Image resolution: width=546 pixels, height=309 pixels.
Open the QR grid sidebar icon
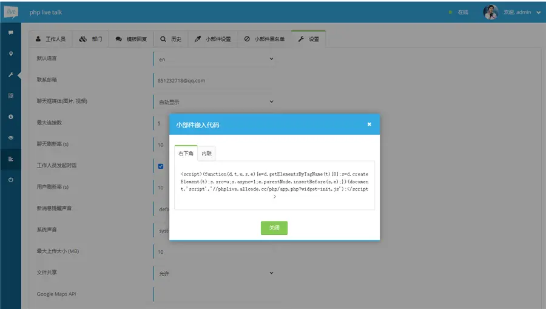point(11,95)
